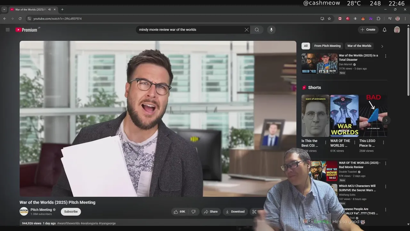Click the red extension icon in toolbar
This screenshot has height=231, width=410.
click(x=348, y=19)
